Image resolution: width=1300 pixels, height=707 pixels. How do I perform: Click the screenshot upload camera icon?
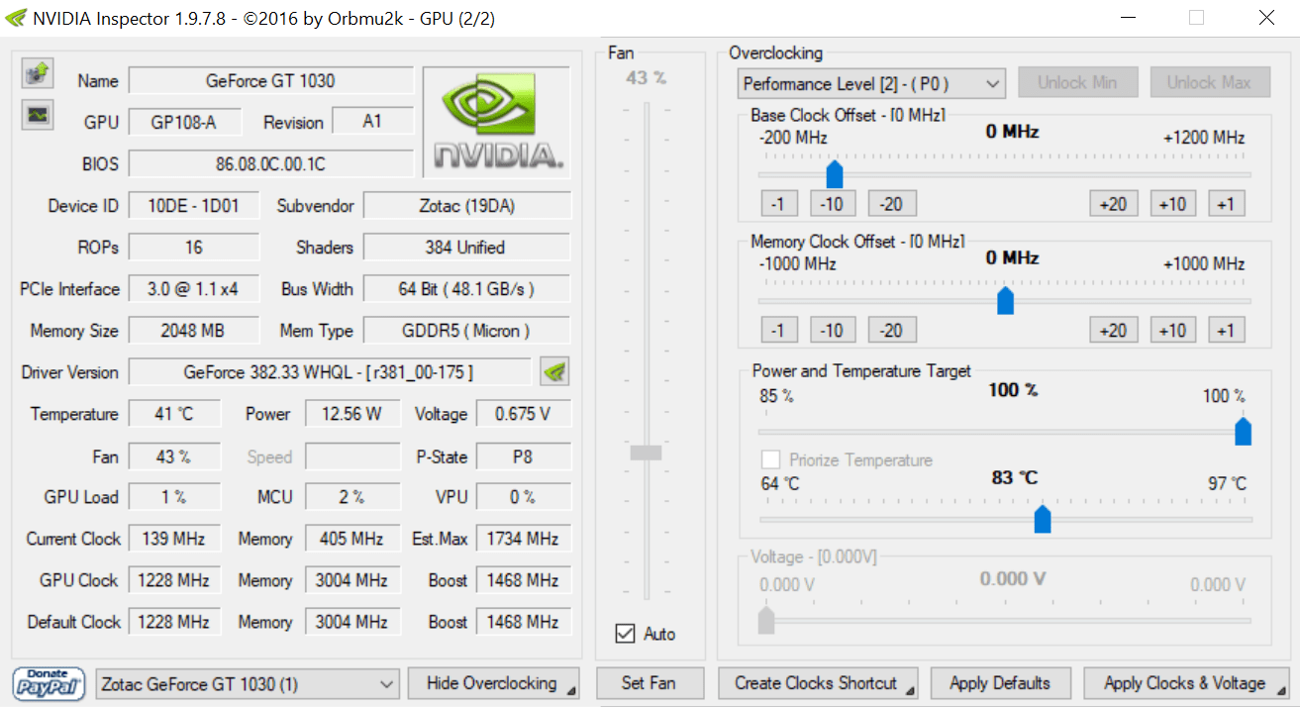point(36,72)
